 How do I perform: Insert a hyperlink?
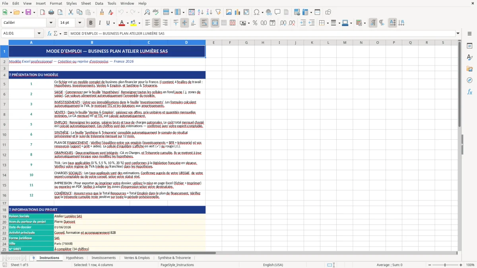click(x=269, y=12)
